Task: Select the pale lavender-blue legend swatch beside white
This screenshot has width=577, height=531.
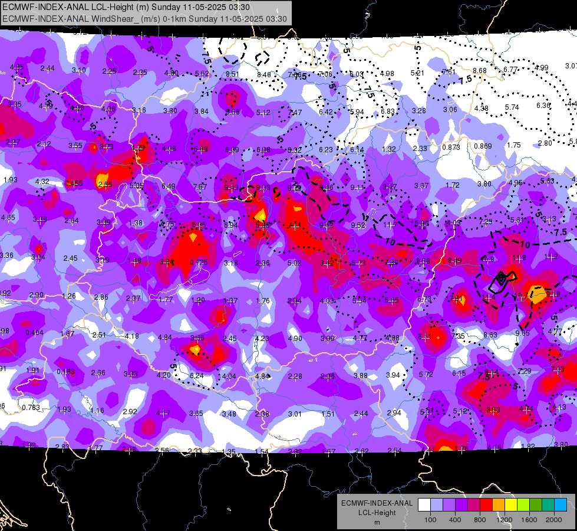Action: point(437,505)
